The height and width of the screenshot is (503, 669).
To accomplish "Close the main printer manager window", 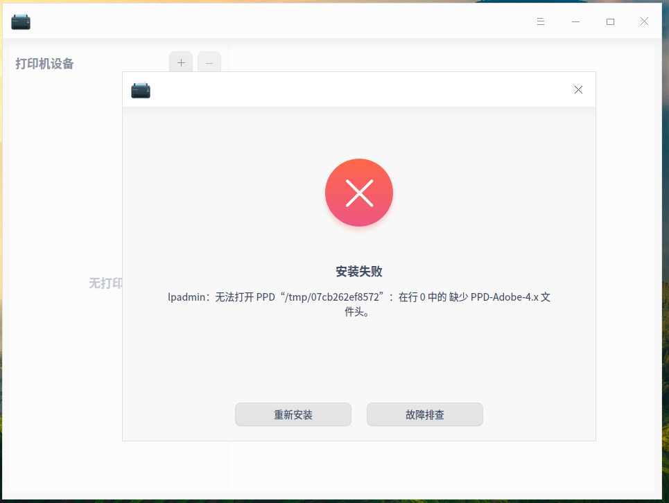I will pyautogui.click(x=644, y=21).
